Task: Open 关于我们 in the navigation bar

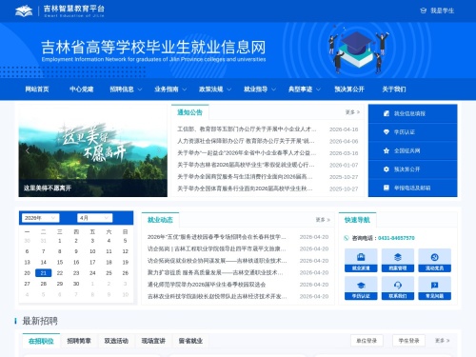Action: [394, 89]
